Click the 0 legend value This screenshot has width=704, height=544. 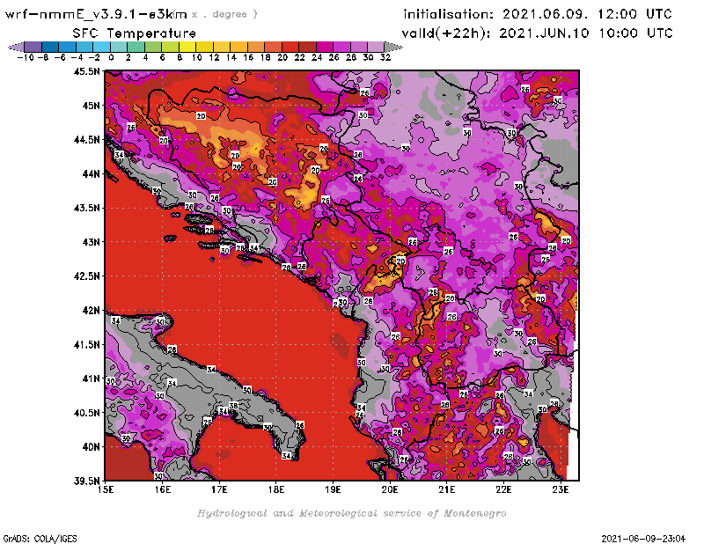point(111,57)
